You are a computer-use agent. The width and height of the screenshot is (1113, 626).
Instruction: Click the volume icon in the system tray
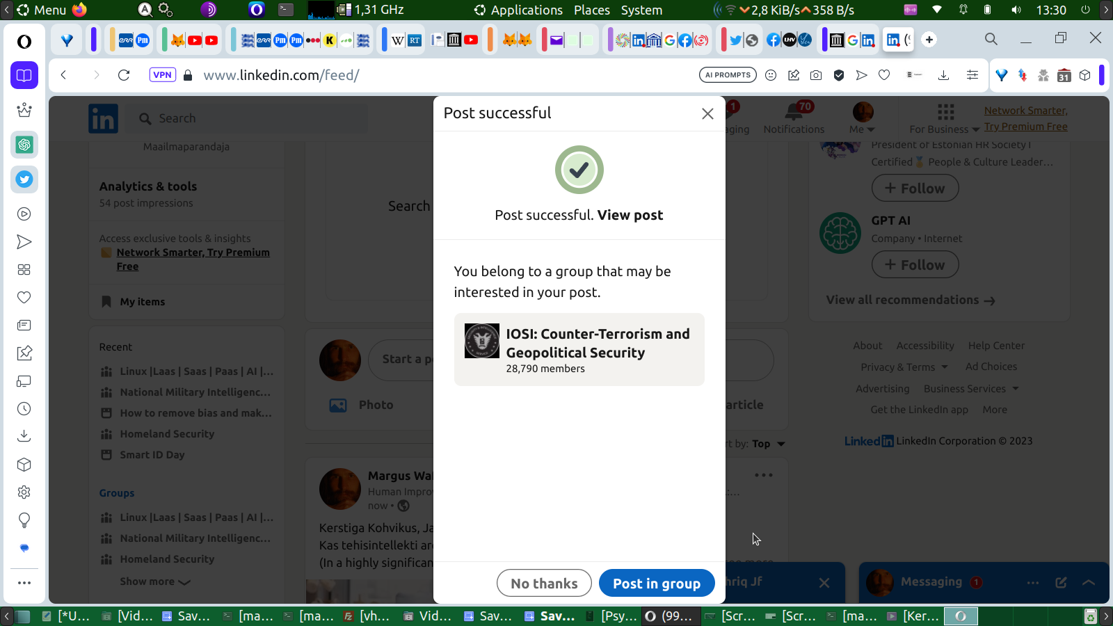pos(1016,10)
